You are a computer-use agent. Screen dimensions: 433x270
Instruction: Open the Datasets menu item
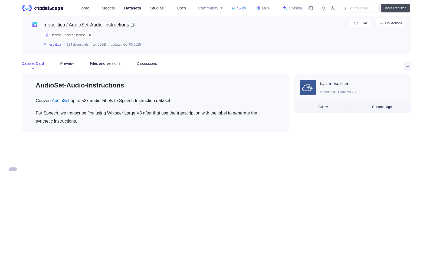pyautogui.click(x=133, y=8)
